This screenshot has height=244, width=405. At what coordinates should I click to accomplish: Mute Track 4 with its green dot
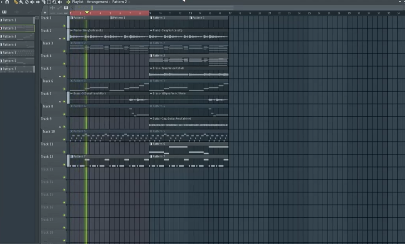click(64, 64)
